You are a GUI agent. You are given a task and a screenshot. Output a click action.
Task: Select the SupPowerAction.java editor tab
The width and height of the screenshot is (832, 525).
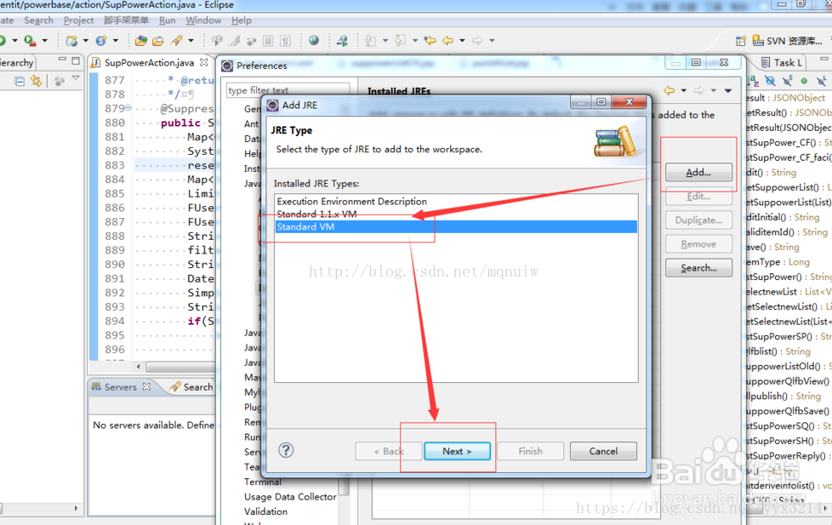pos(149,63)
